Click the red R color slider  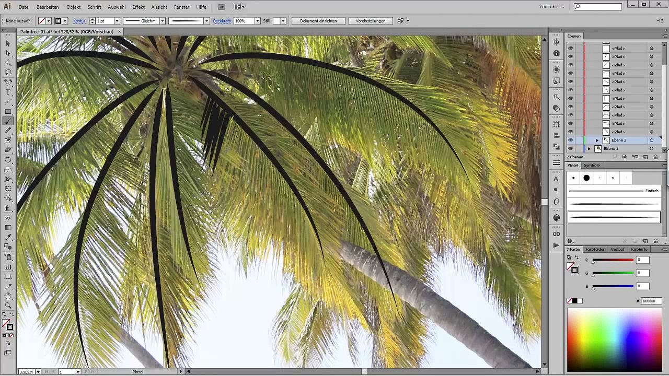[613, 260]
